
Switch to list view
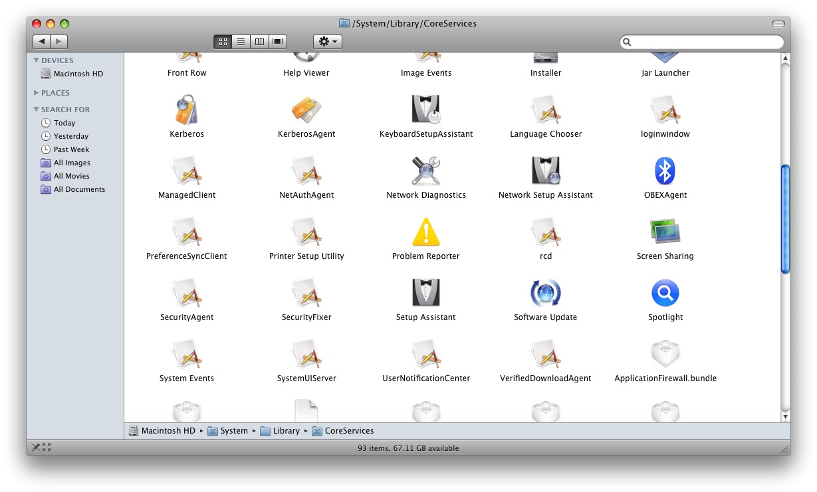pyautogui.click(x=241, y=42)
